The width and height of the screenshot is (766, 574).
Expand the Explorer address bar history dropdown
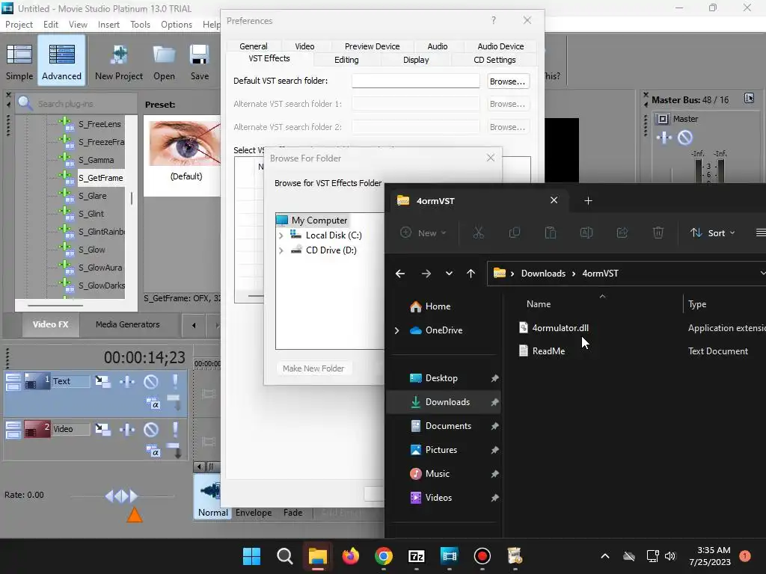(x=762, y=274)
